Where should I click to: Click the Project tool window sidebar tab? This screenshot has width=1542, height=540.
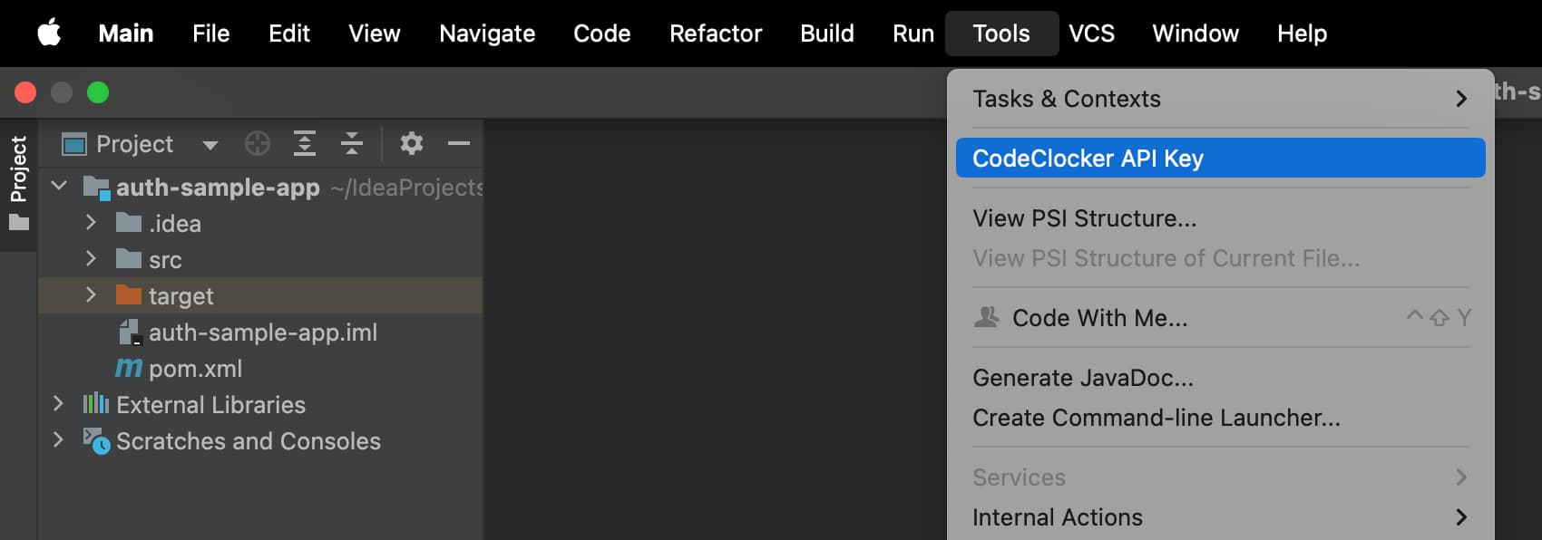pyautogui.click(x=18, y=165)
